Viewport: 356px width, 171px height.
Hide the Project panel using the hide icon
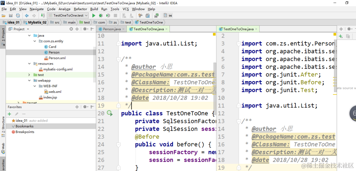pyautogui.click(x=92, y=29)
